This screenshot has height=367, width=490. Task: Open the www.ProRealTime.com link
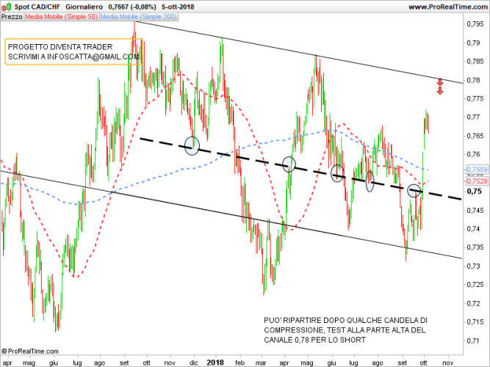(x=448, y=7)
